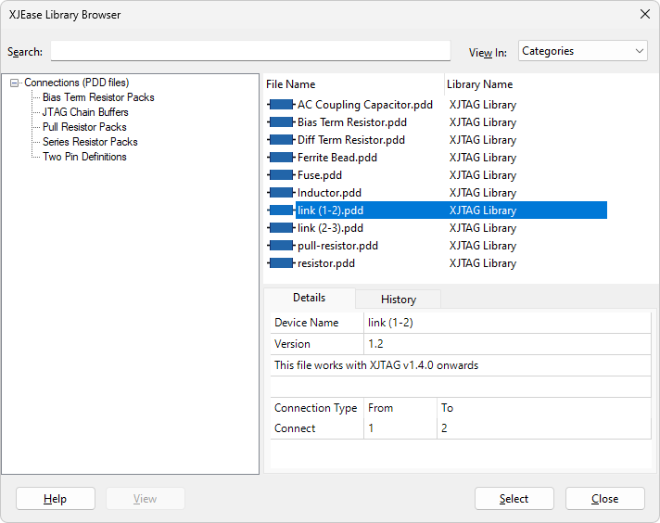Select Bias Term Resistor Packs category

tap(98, 97)
